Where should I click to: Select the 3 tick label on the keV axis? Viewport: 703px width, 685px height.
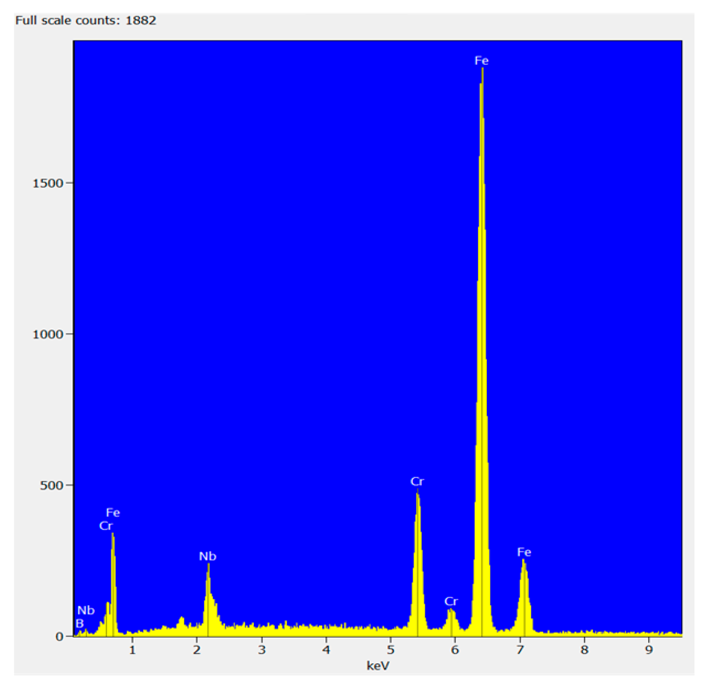(x=261, y=650)
